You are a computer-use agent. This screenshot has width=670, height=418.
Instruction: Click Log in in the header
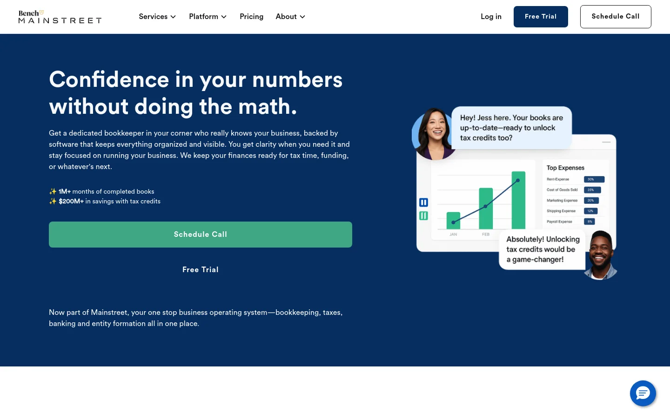(x=491, y=17)
